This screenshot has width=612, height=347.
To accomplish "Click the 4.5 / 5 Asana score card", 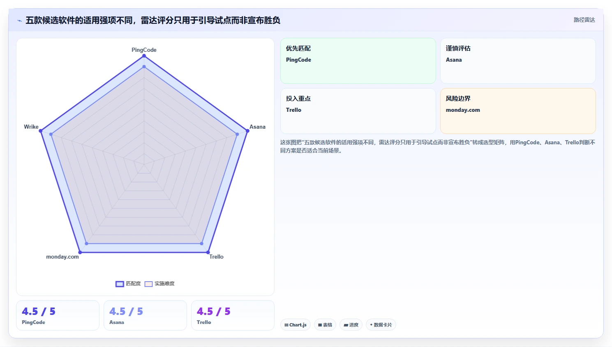I will point(145,315).
